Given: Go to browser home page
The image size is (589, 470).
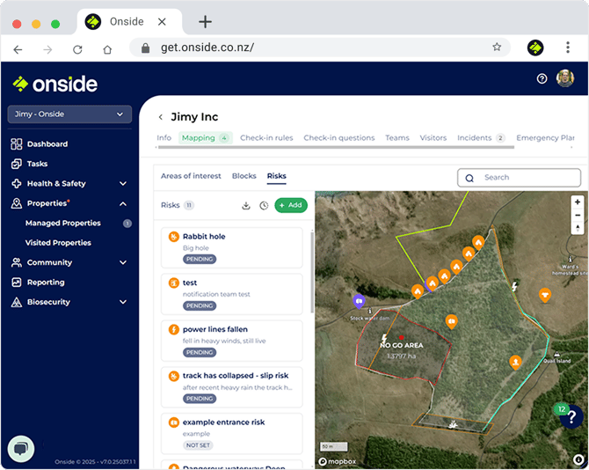Looking at the screenshot, I should 107,49.
